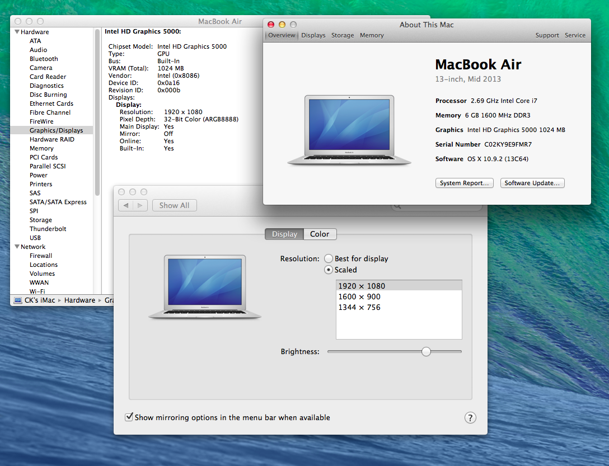Select the Scaled resolution radio button
Image resolution: width=609 pixels, height=466 pixels.
pos(329,270)
